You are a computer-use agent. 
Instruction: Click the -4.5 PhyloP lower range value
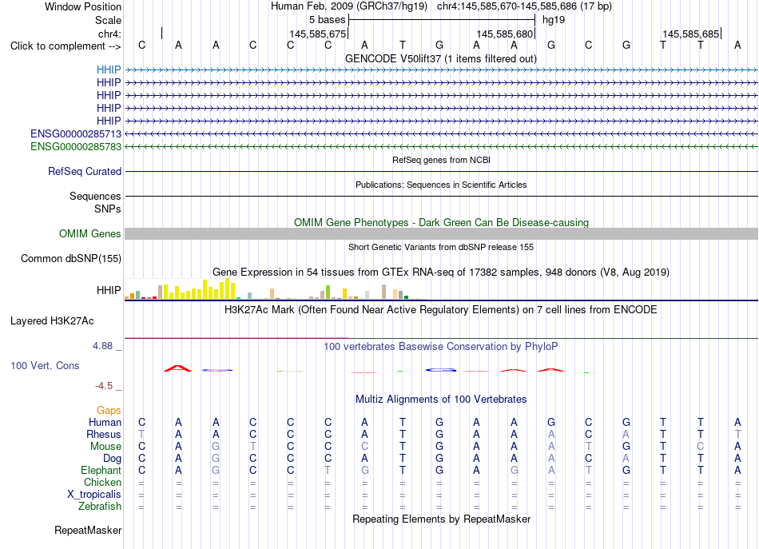(104, 385)
